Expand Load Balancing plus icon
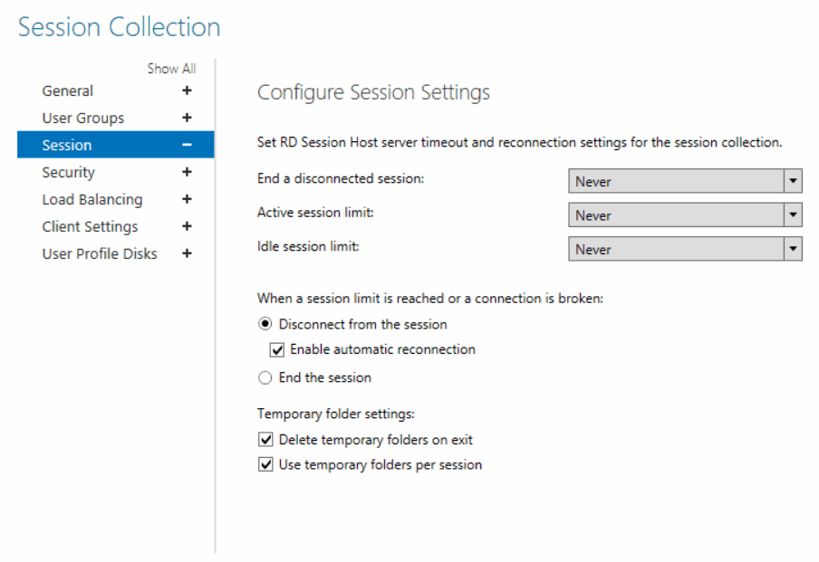This screenshot has width=819, height=562. (187, 199)
